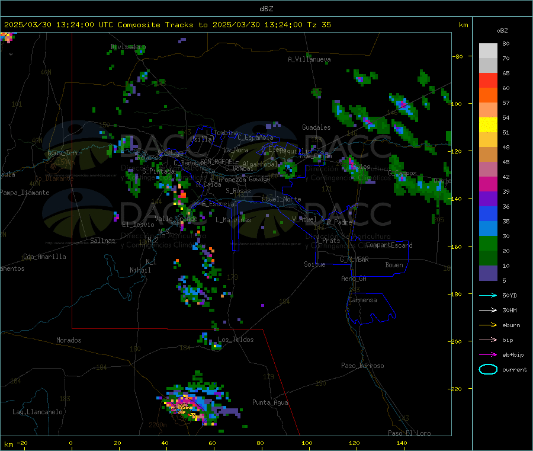
Task: Click the Cda_Amarilla map label
Action: pyautogui.click(x=44, y=257)
